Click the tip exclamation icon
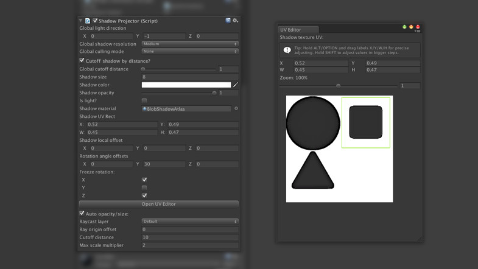The height and width of the screenshot is (269, 478). [x=287, y=50]
